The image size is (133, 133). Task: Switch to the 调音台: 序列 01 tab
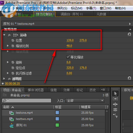pyautogui.click(x=72, y=14)
